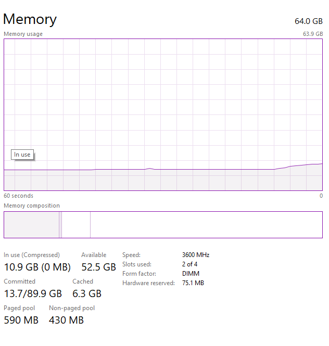Click the 13.7/89.9 GB committed value
The width and height of the screenshot is (329, 346).
point(33,293)
